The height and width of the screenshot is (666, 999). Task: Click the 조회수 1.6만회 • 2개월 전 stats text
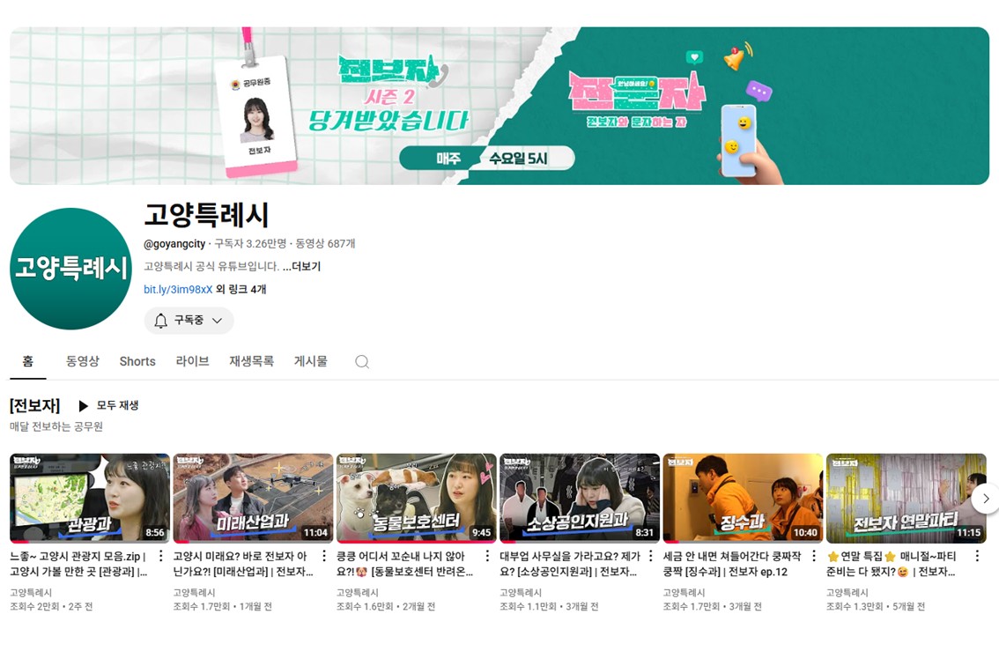(x=386, y=607)
